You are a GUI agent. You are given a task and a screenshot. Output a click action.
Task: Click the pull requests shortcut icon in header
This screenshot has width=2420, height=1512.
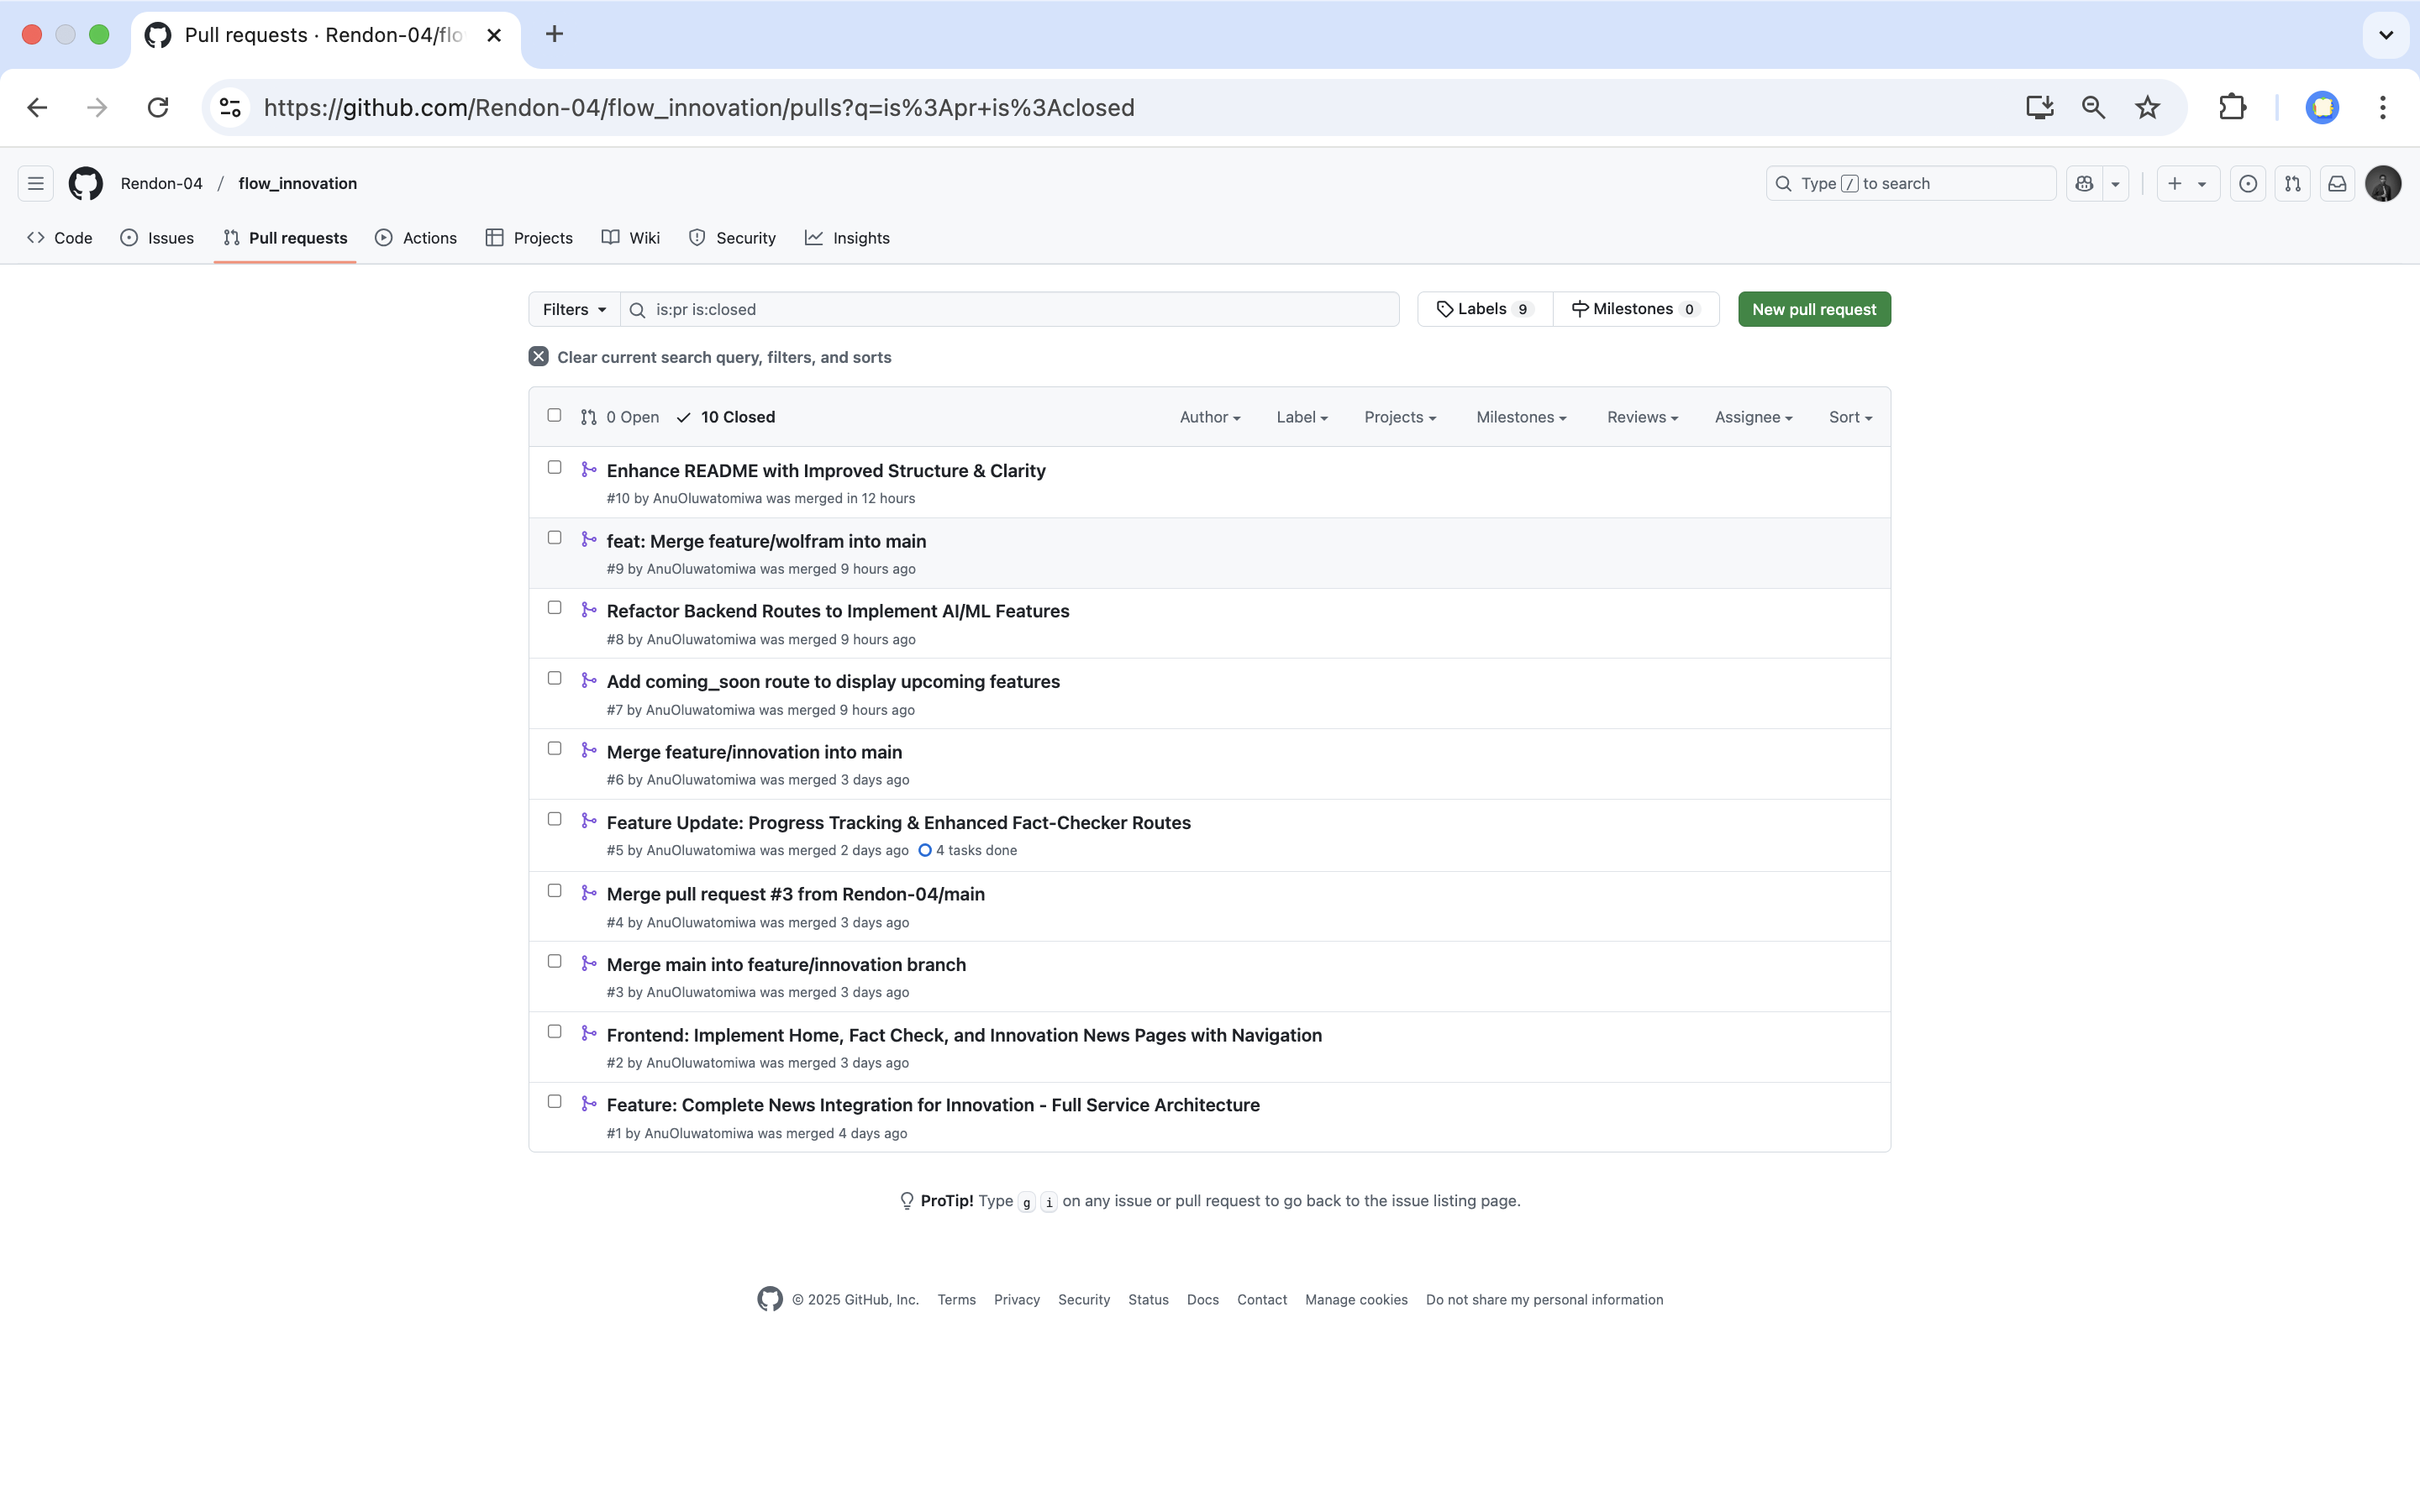pos(2292,183)
